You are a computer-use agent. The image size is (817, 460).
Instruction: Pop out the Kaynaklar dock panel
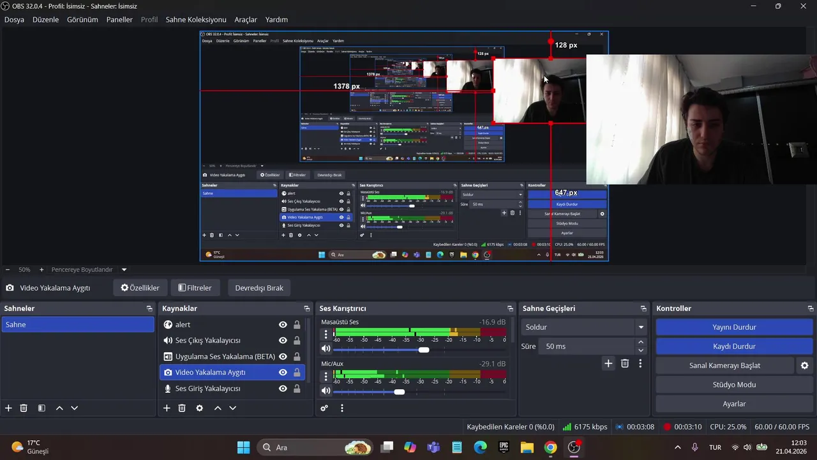pos(307,309)
